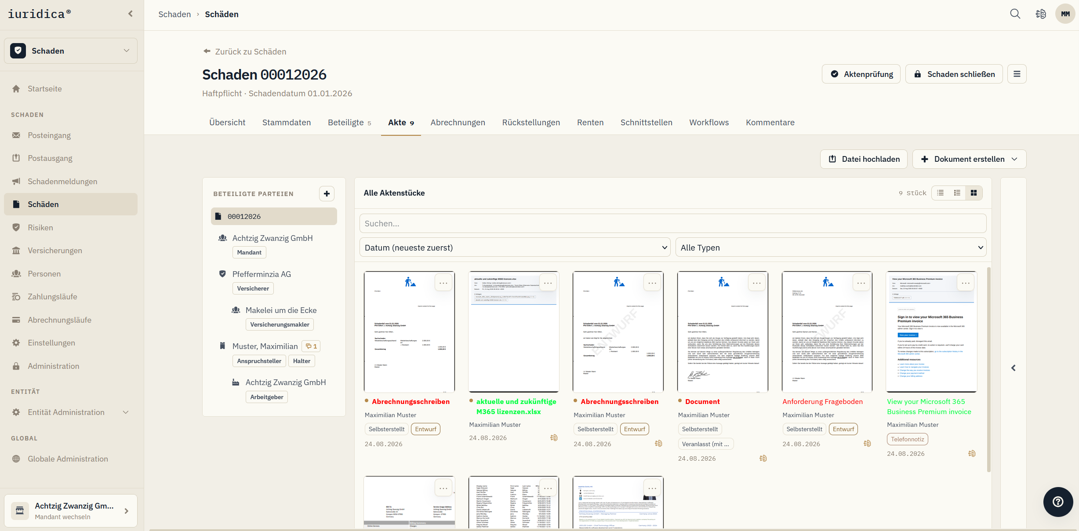Expand the Schaden module dropdown
The image size is (1079, 531).
point(71,51)
